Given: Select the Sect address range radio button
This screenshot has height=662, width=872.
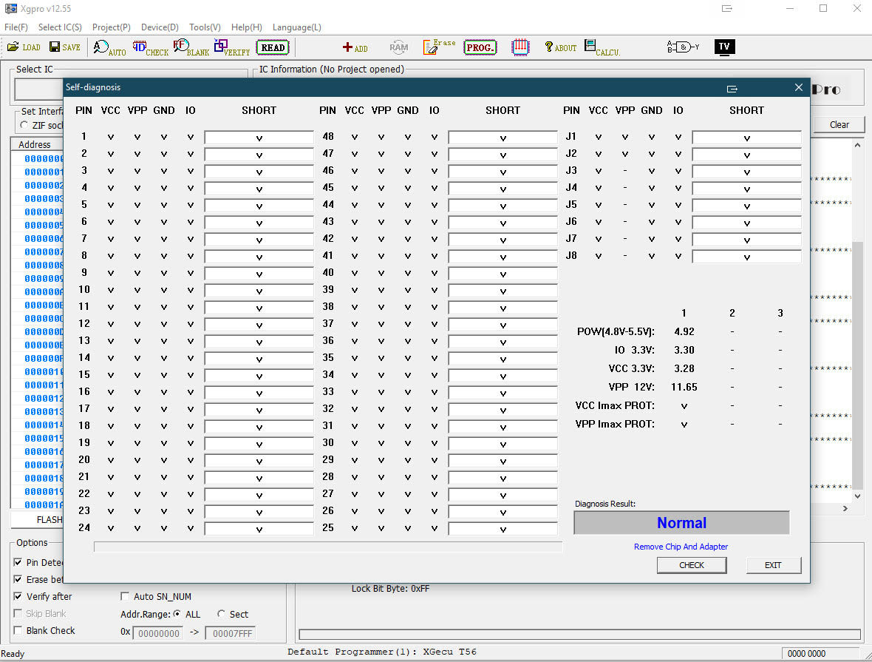Looking at the screenshot, I should coord(222,614).
